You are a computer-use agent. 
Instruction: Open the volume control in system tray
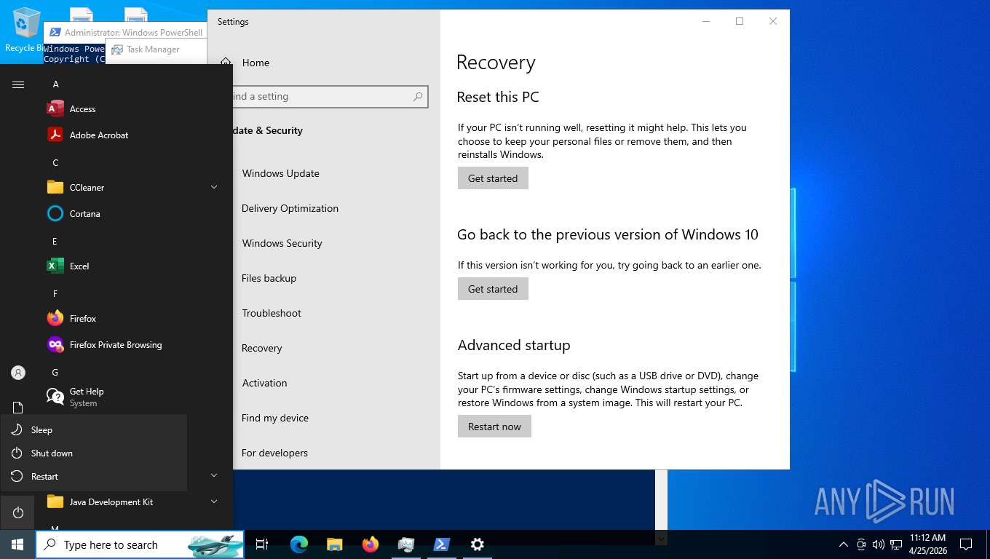878,544
